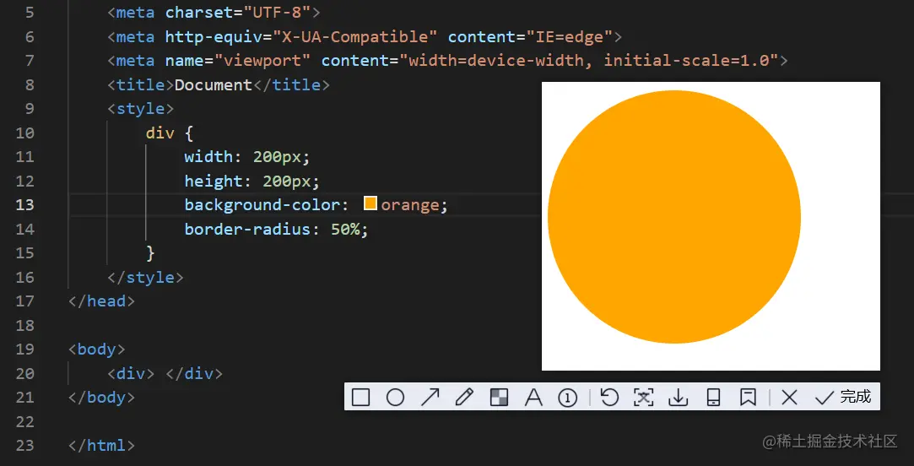Image resolution: width=914 pixels, height=466 pixels.
Task: Select the ellipse annotation tool
Action: point(395,397)
